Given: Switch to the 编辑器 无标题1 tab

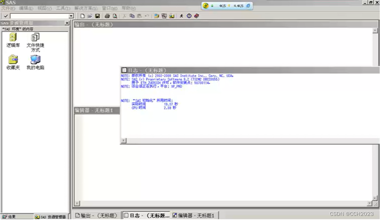Looking at the screenshot, I should point(195,215).
